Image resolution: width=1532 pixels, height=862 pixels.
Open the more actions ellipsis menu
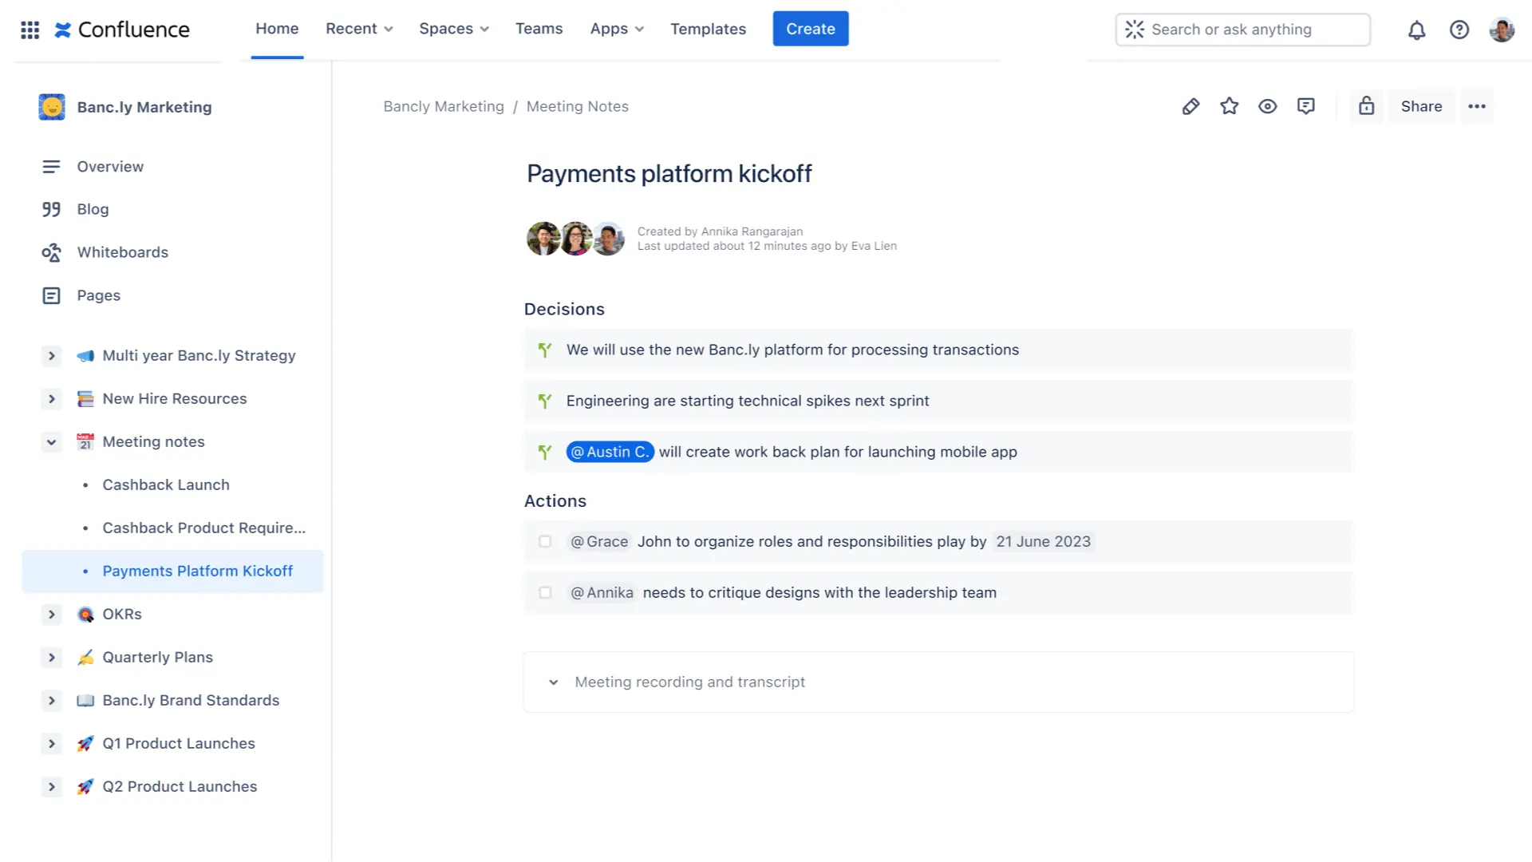coord(1477,106)
